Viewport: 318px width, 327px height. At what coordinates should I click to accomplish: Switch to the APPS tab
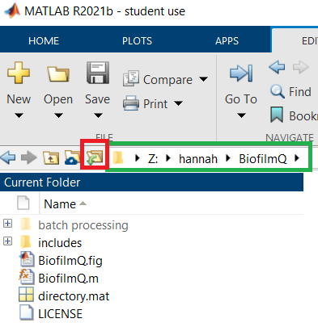227,41
